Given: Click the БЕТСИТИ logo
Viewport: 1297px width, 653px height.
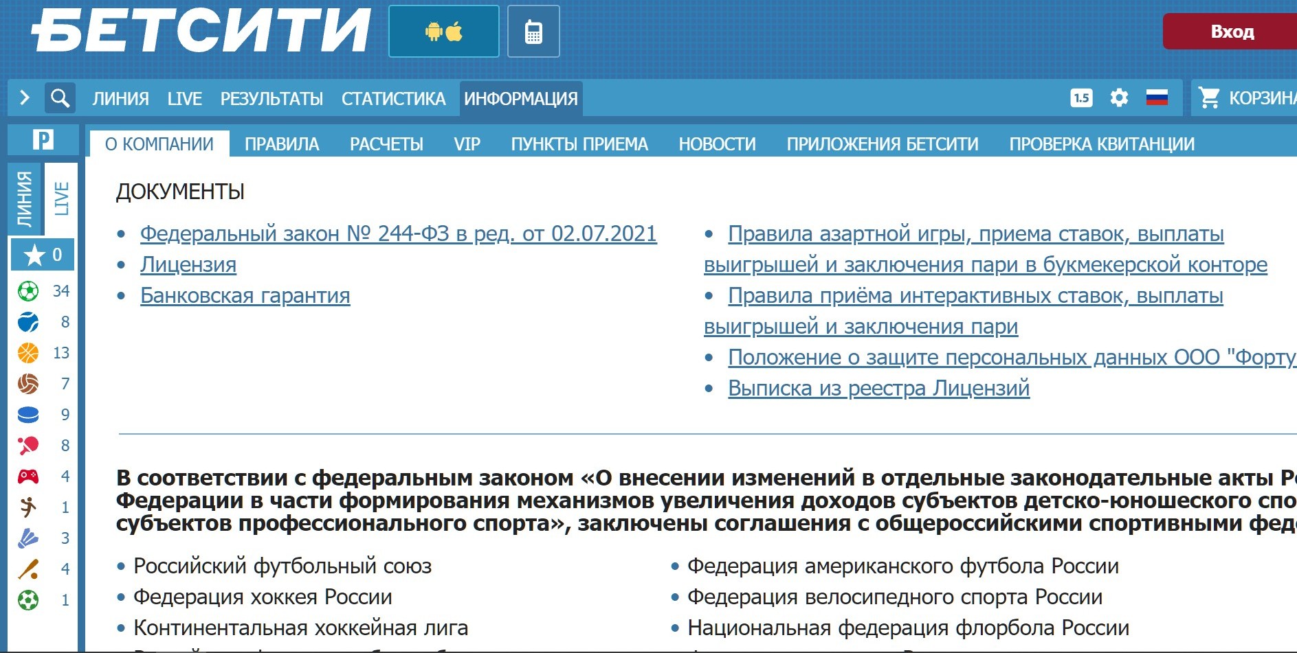Looking at the screenshot, I should point(201,31).
